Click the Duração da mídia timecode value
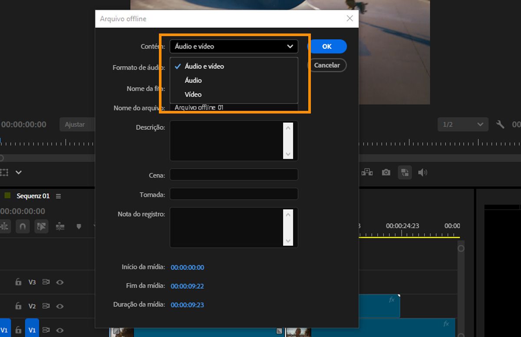 [187, 305]
